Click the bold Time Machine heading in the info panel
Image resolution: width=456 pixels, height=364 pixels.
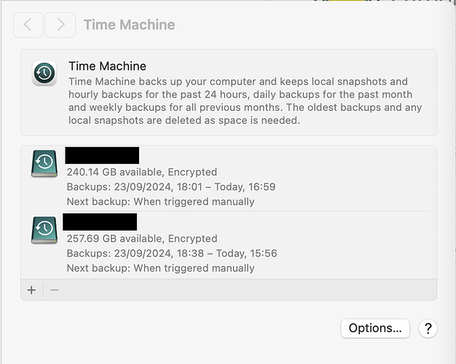[x=107, y=66]
